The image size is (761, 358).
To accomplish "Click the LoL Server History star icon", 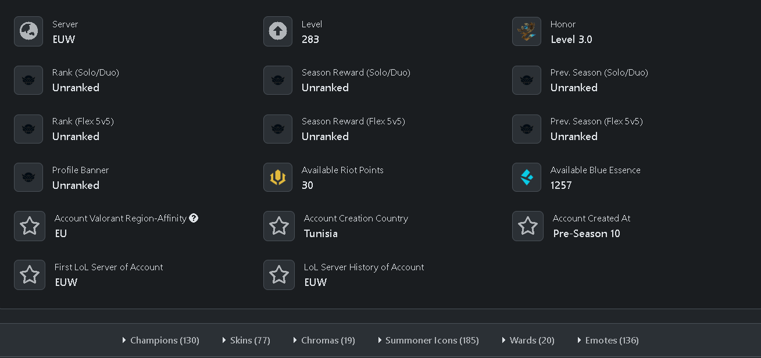I will pyautogui.click(x=279, y=275).
